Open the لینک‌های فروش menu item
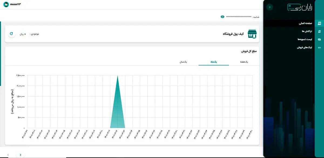Screen dimensions: 324x158 (x=305, y=47)
